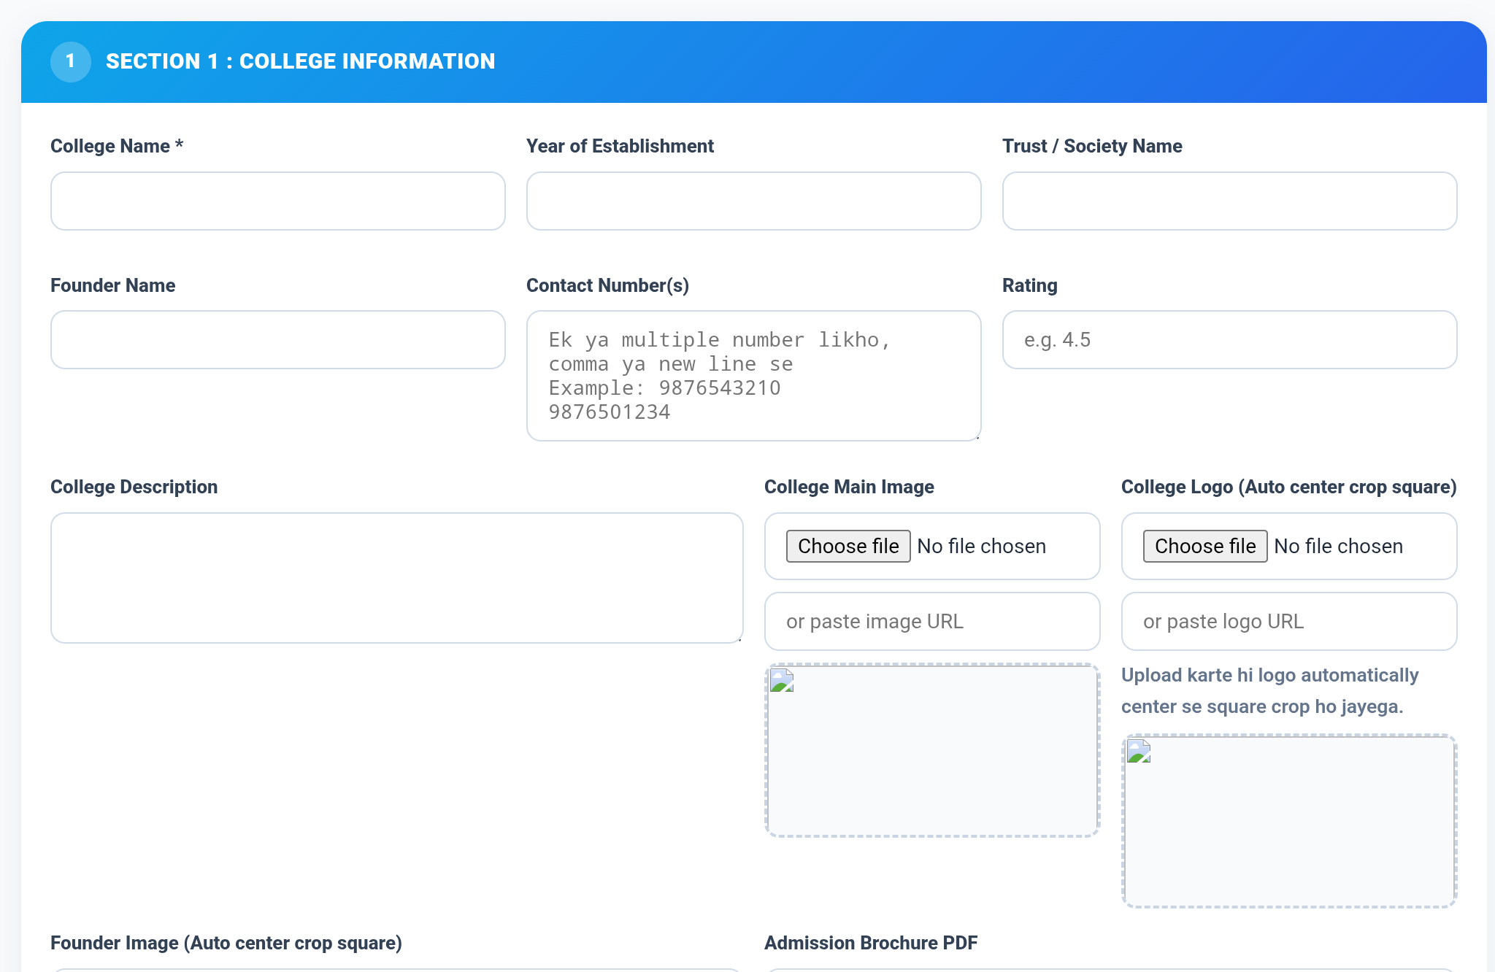
Task: Click the 'Rating' label
Action: 1029,285
